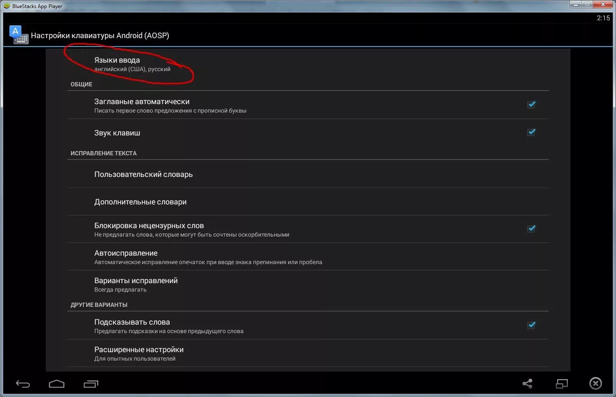Open Расширенные настройки
The height and width of the screenshot is (397, 616).
pos(308,353)
